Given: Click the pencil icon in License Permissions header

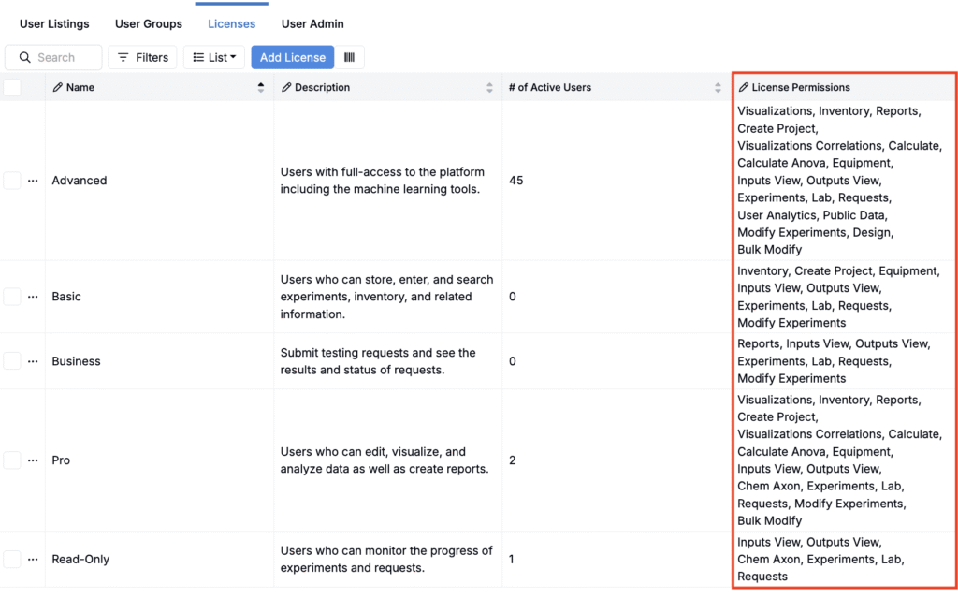Looking at the screenshot, I should (x=744, y=87).
